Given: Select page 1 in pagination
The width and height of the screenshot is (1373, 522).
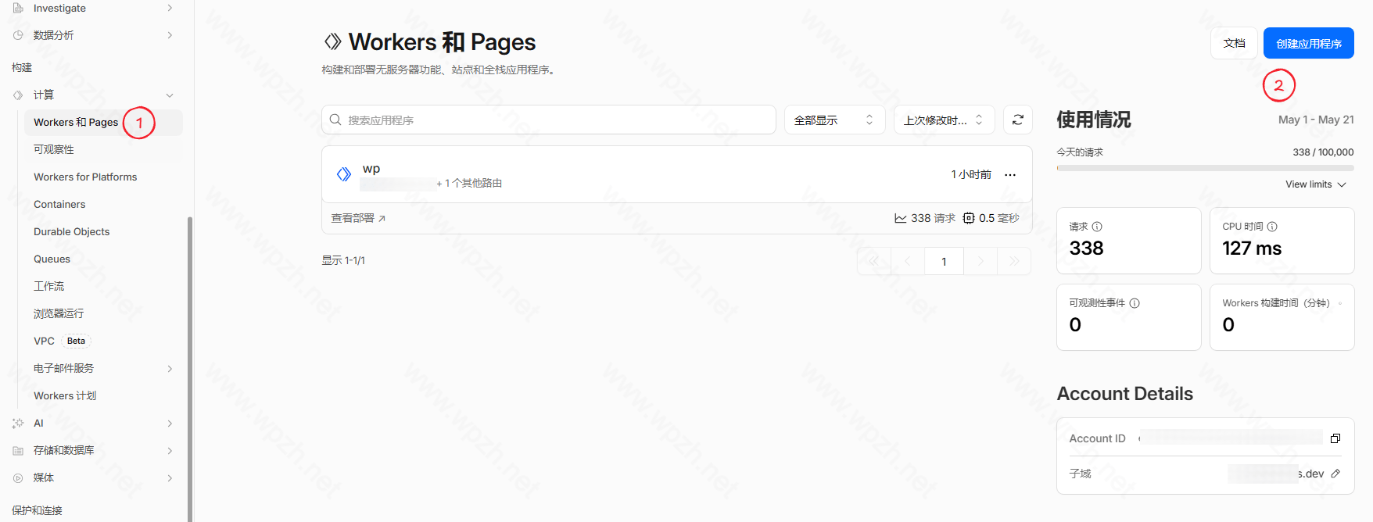Looking at the screenshot, I should click(944, 261).
